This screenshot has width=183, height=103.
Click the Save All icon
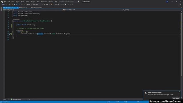click(x=17, y=5)
